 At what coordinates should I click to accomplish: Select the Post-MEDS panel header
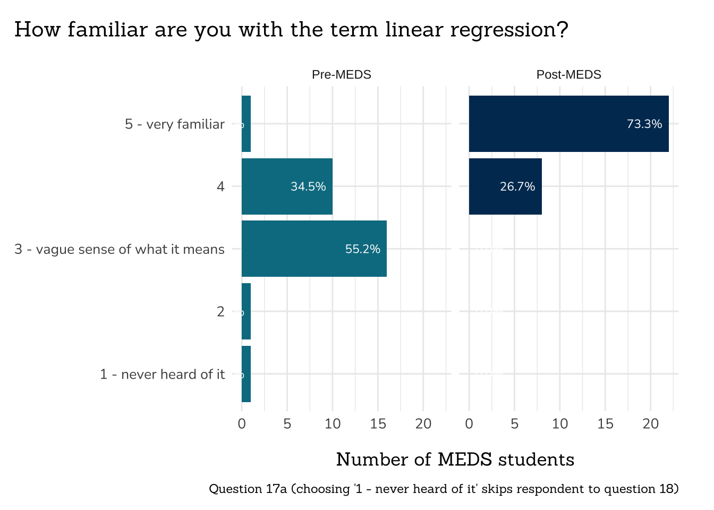pos(568,74)
